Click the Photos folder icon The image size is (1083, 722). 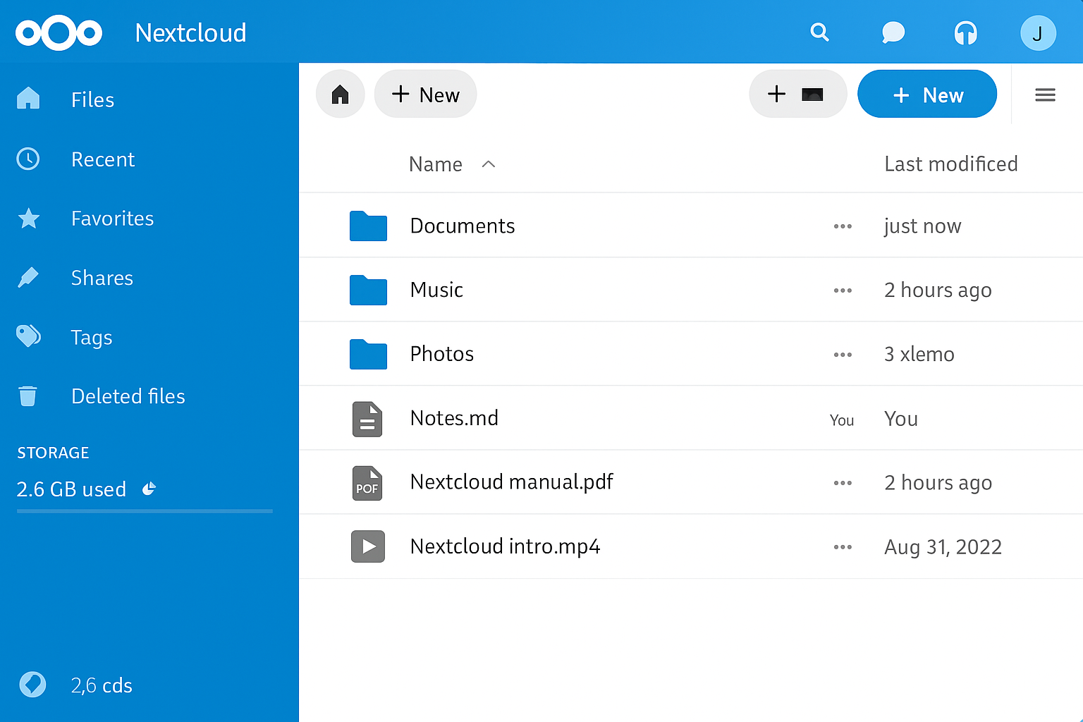coord(368,354)
